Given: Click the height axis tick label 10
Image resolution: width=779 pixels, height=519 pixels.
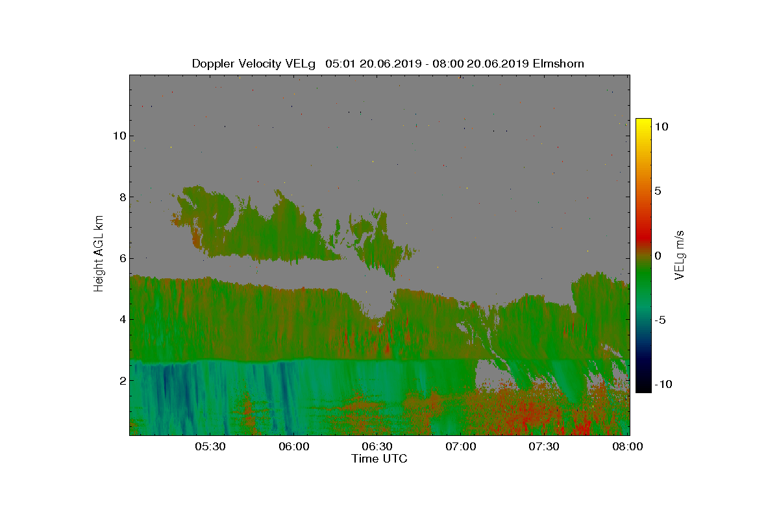Looking at the screenshot, I should click(x=119, y=136).
